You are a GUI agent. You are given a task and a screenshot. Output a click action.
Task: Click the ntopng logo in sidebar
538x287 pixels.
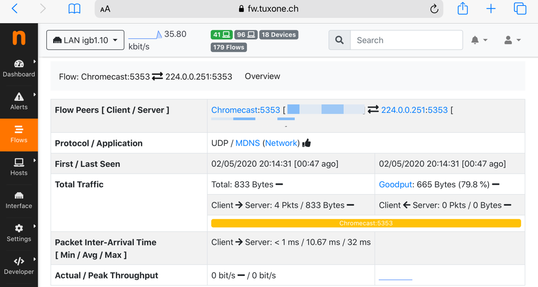tap(19, 38)
